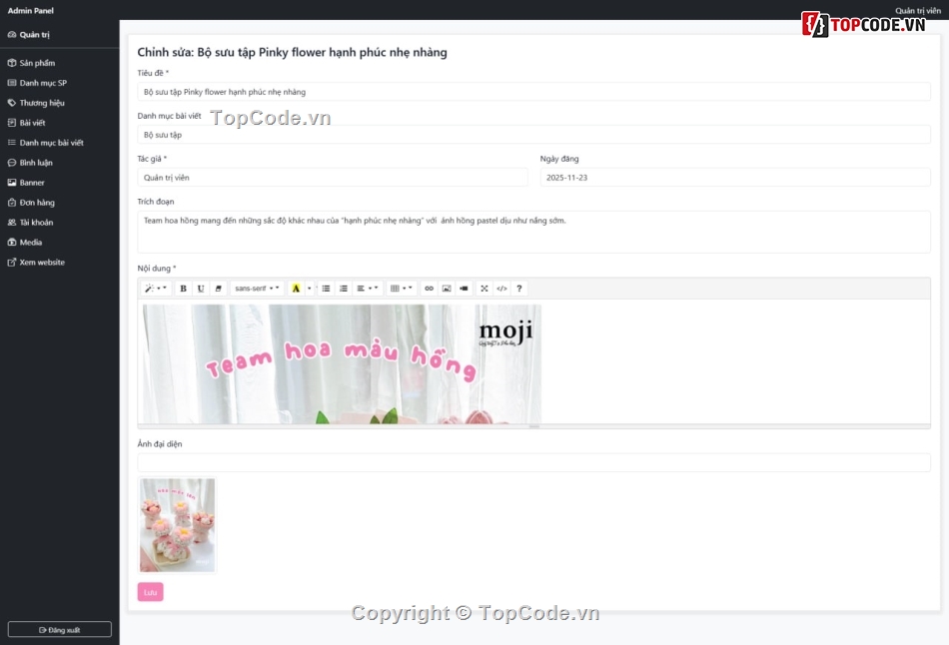Insert an ordered numbered list
Screen dimensions: 949x645
pyautogui.click(x=344, y=289)
